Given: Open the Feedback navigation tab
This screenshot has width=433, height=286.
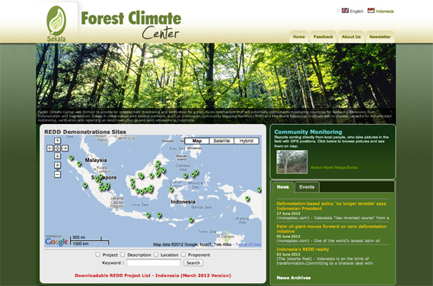Looking at the screenshot, I should [323, 37].
